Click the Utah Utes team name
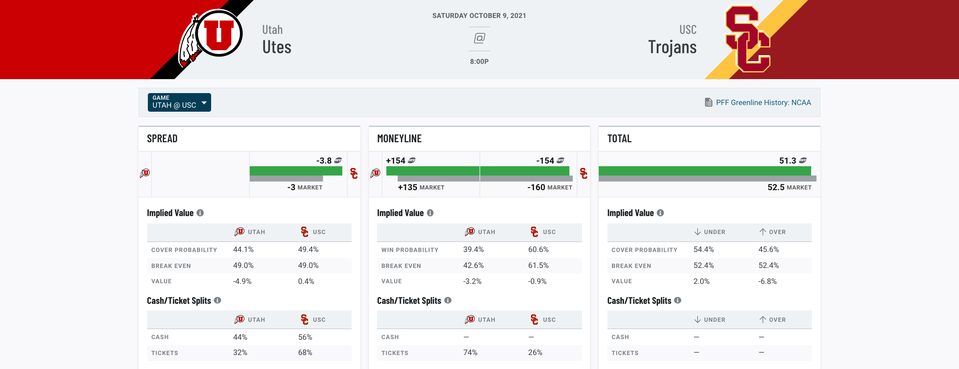The width and height of the screenshot is (959, 369). [x=277, y=40]
